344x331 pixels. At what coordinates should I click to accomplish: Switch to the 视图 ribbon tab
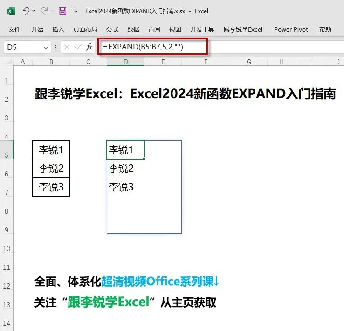175,29
